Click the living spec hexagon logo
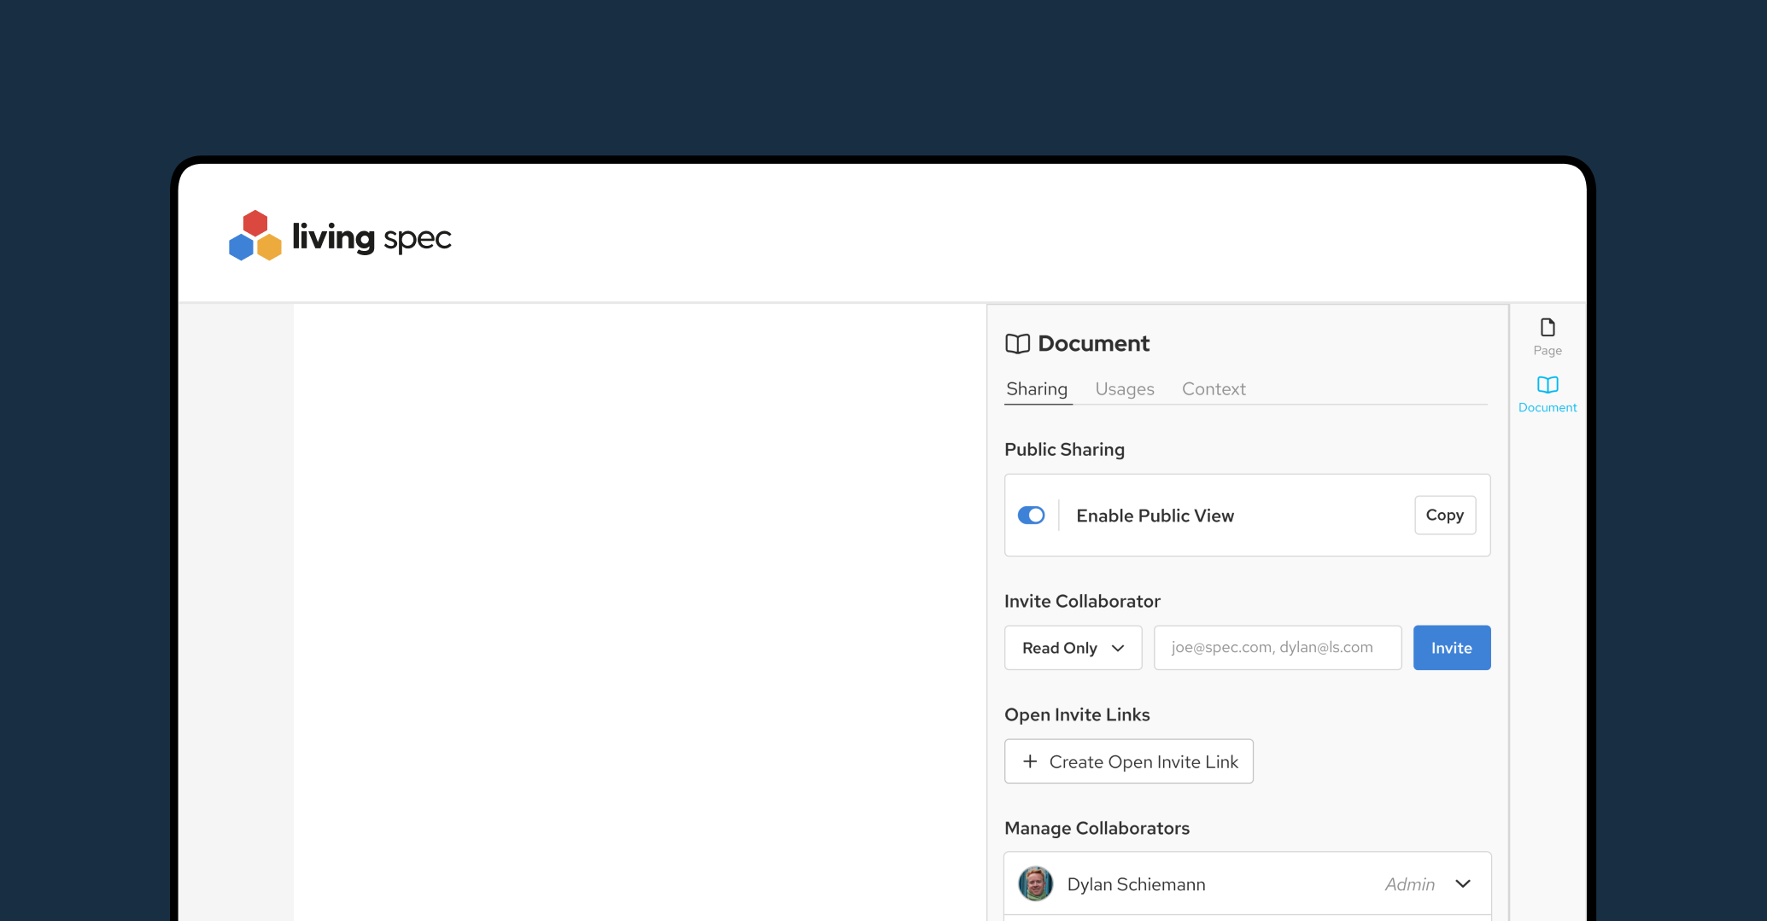1767x921 pixels. coord(255,236)
